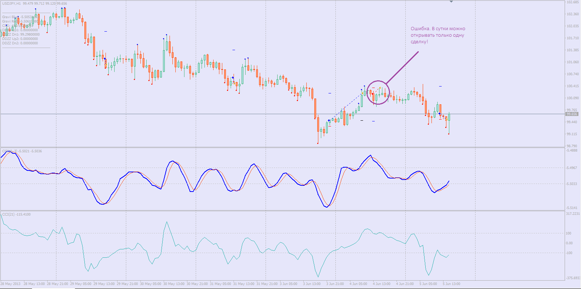Click the 100.415 price scale label
Screen dimensions: 581x289
click(x=573, y=86)
